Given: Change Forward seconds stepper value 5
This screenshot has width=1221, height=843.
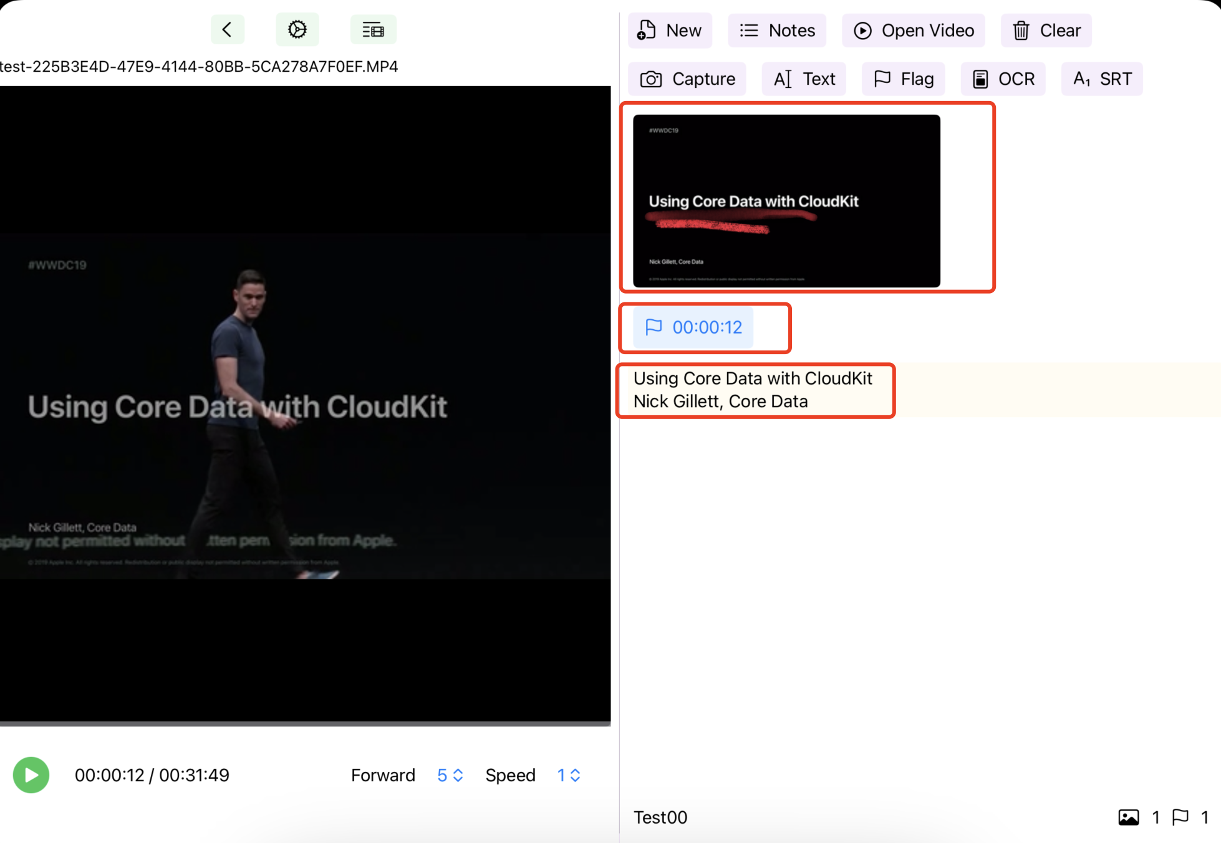Looking at the screenshot, I should tap(450, 775).
